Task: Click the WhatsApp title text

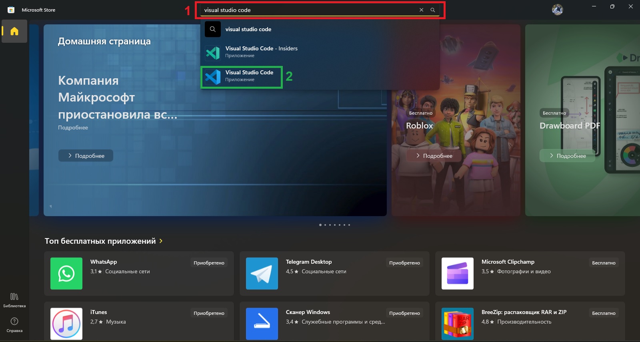Action: 104,262
